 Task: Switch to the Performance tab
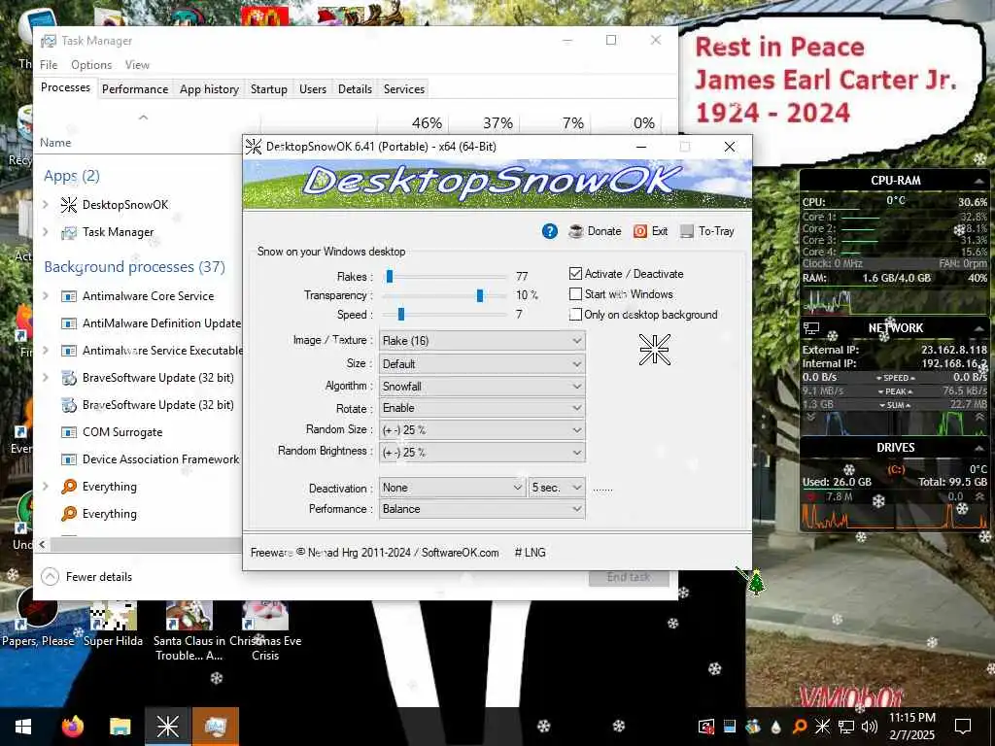135,89
